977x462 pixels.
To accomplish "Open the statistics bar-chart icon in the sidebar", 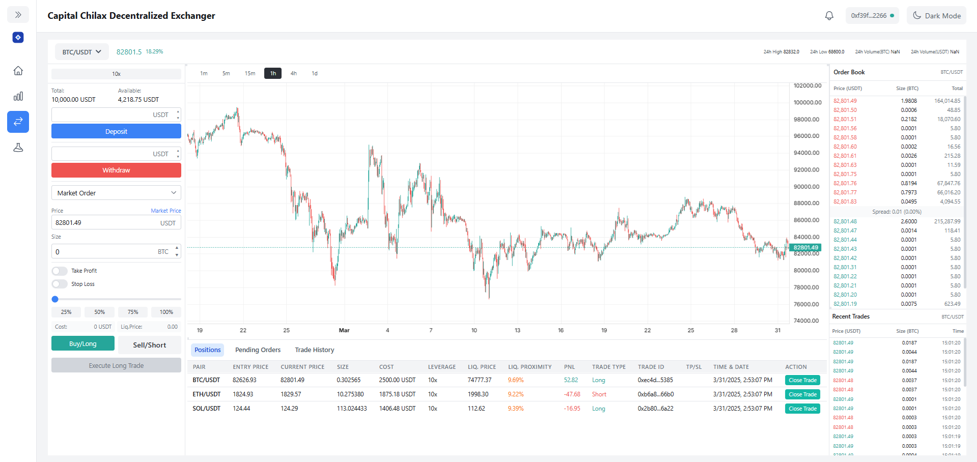I will coord(18,96).
